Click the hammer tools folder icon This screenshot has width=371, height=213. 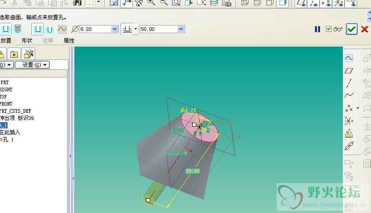click(29, 54)
